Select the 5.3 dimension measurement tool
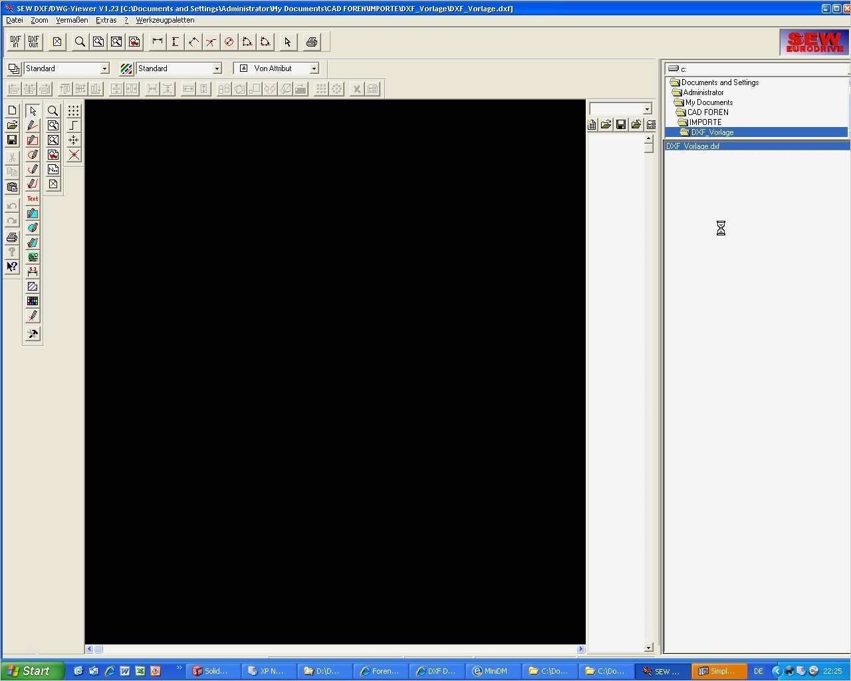The image size is (851, 681). click(x=33, y=270)
